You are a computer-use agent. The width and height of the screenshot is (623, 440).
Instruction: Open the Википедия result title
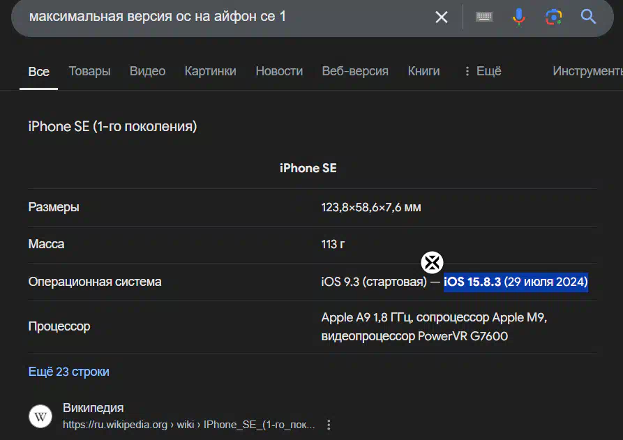(93, 408)
